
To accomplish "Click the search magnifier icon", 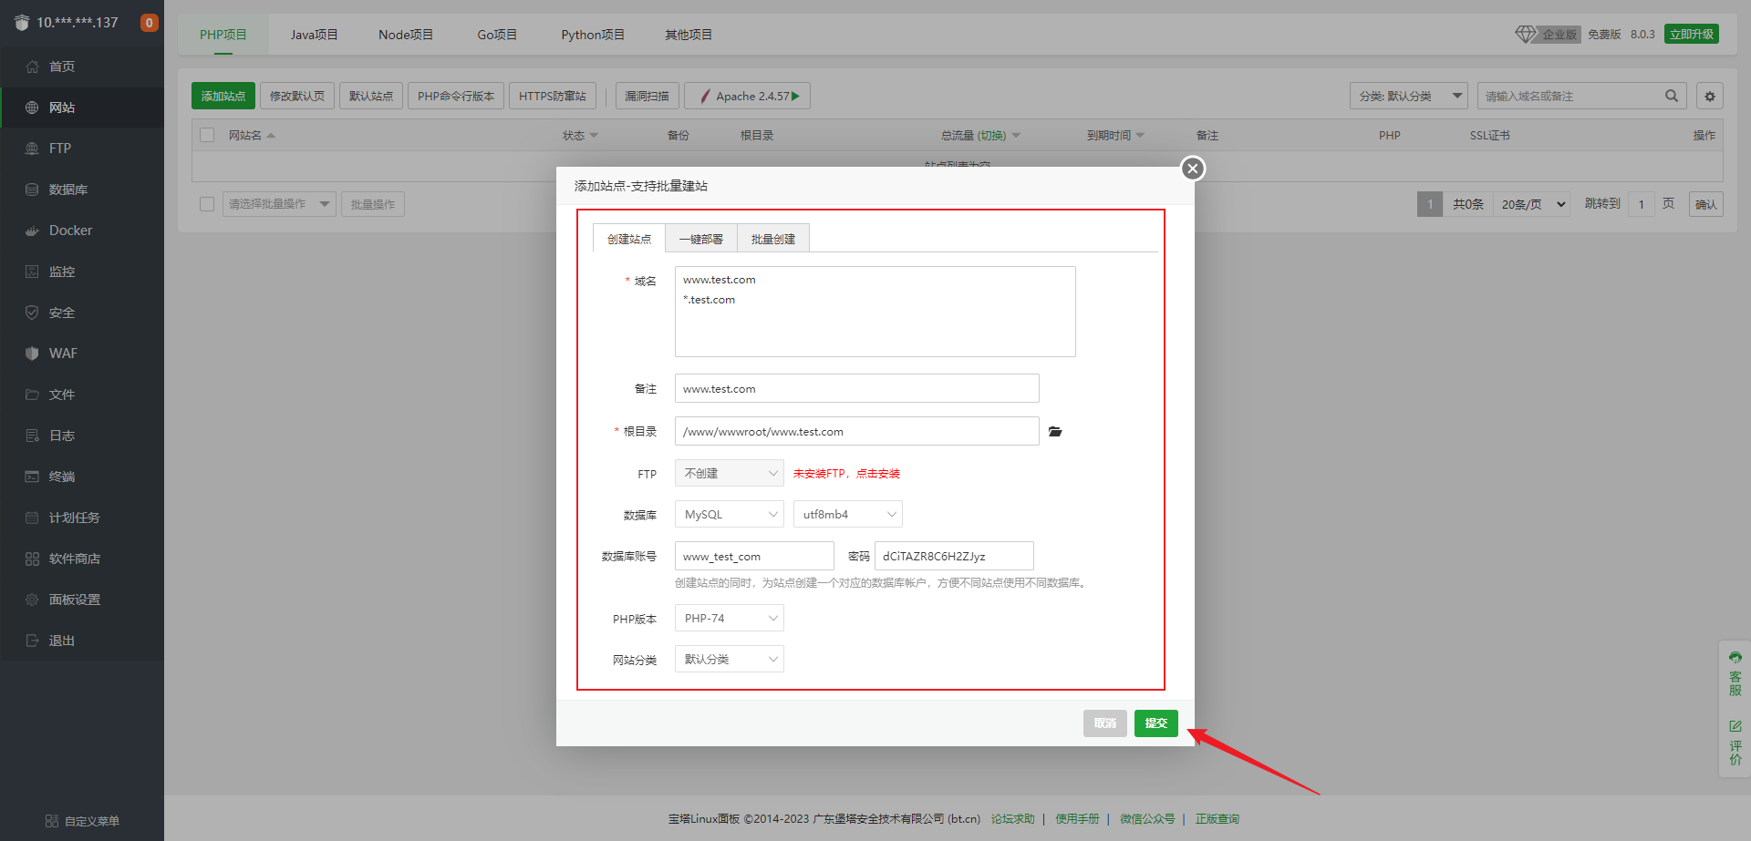I will point(1671,96).
